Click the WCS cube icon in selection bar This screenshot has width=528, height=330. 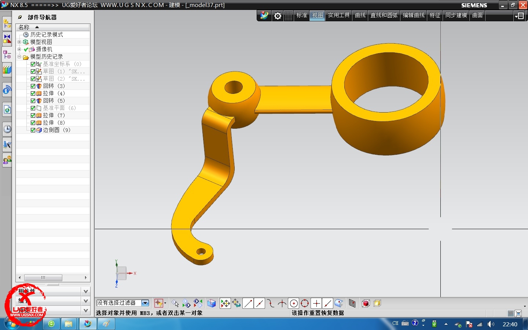212,303
